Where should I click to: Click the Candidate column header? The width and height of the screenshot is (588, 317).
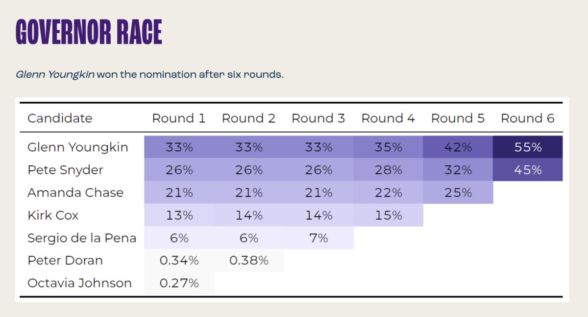coord(60,118)
